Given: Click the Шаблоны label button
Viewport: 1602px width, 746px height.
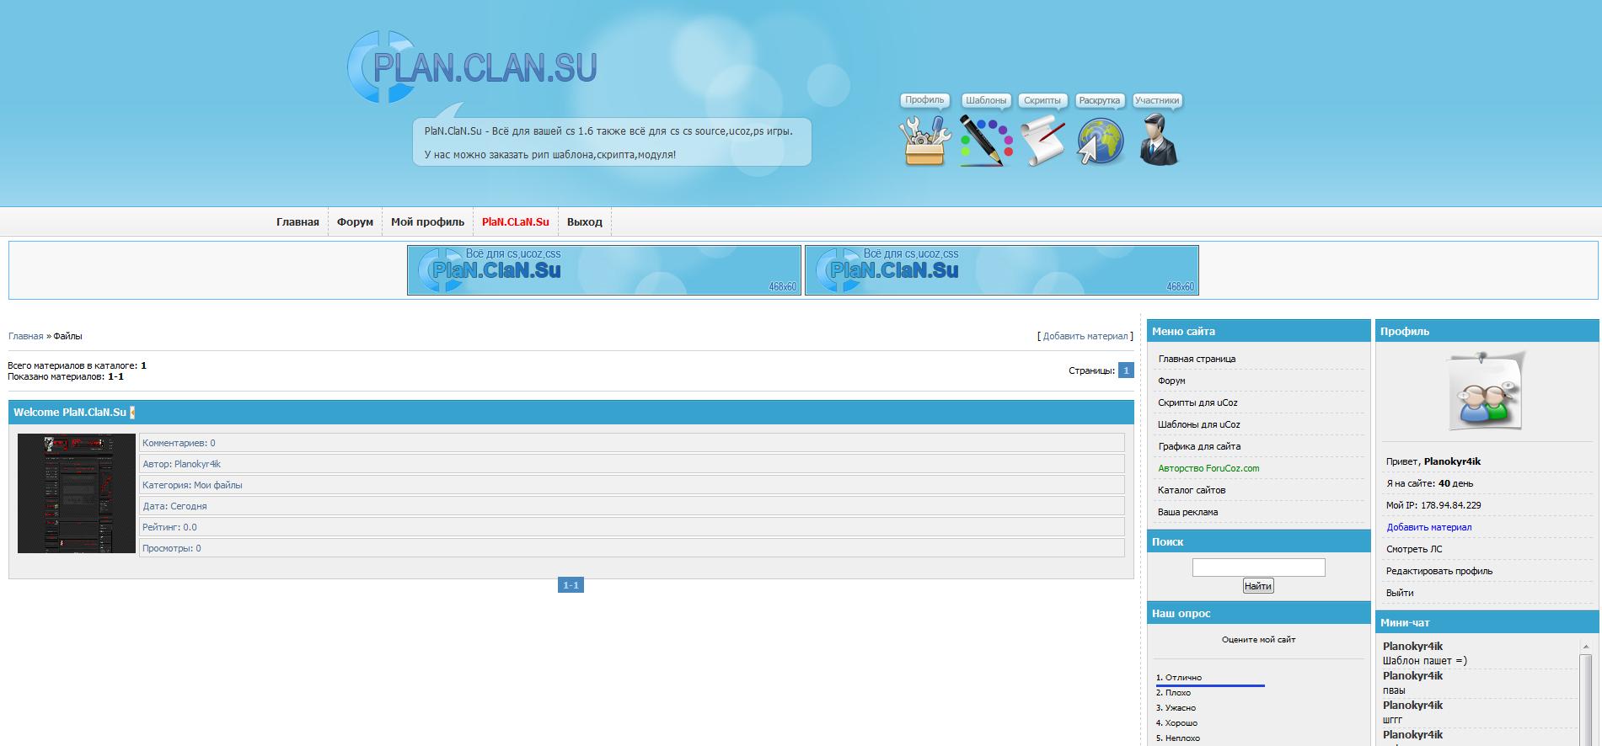Looking at the screenshot, I should click(986, 100).
